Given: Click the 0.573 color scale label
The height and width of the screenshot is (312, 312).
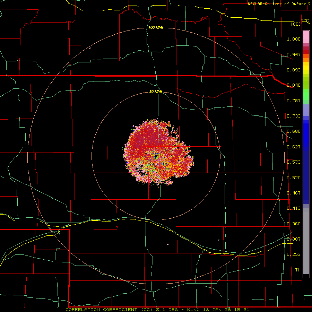Looking at the screenshot, I should [x=294, y=162].
